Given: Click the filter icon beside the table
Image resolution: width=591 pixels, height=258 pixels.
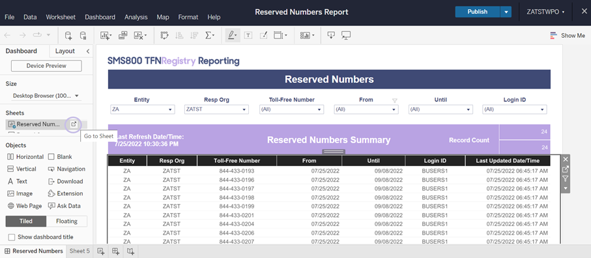Looking at the screenshot, I should pyautogui.click(x=566, y=179).
